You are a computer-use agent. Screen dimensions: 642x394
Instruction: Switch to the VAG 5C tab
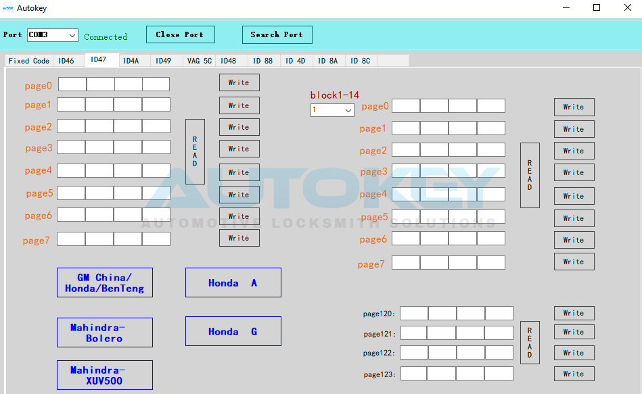200,61
